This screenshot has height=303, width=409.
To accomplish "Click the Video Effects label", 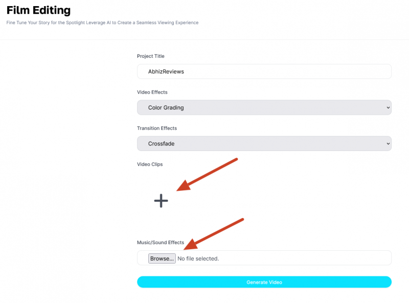I will [152, 92].
